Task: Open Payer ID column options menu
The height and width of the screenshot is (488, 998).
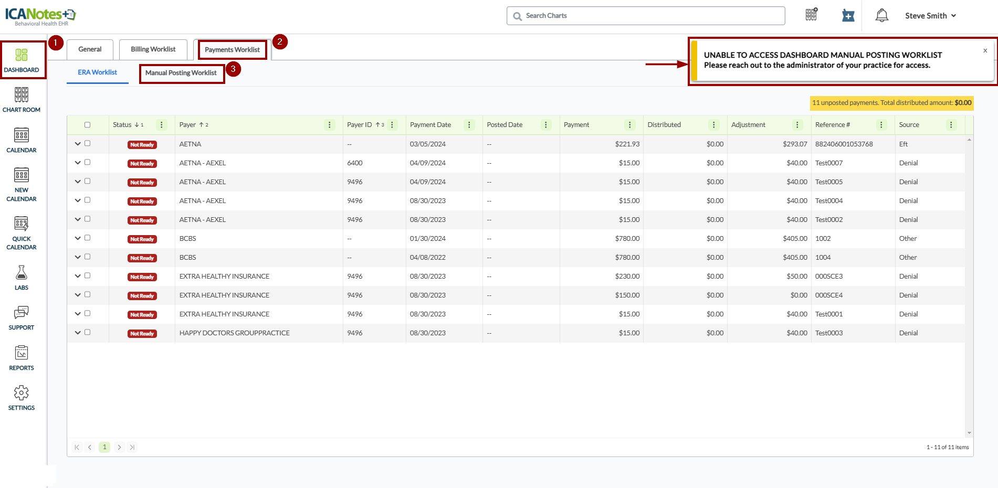Action: (392, 125)
